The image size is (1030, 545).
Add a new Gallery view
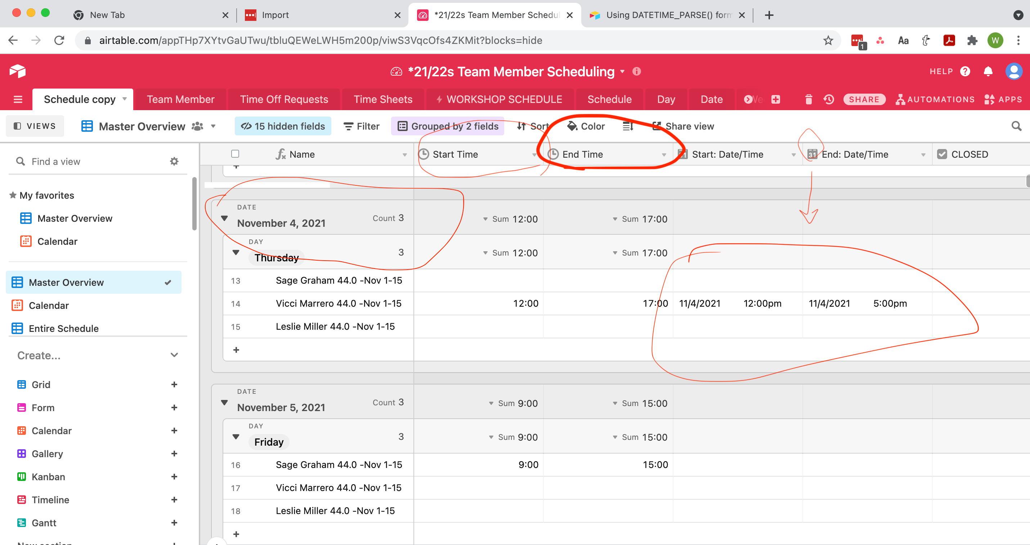pyautogui.click(x=174, y=454)
